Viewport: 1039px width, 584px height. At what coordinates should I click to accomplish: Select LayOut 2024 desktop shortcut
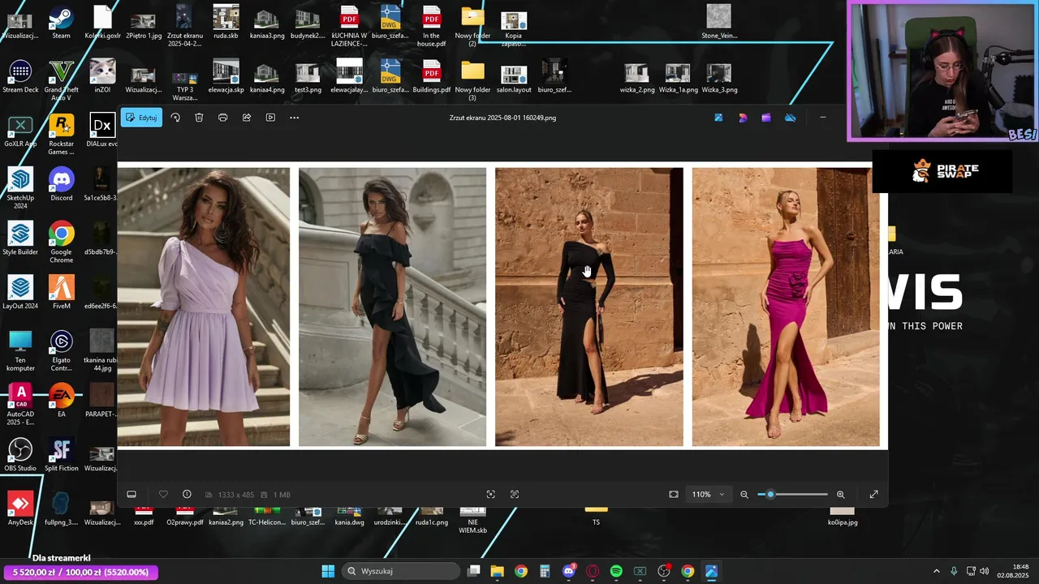20,293
